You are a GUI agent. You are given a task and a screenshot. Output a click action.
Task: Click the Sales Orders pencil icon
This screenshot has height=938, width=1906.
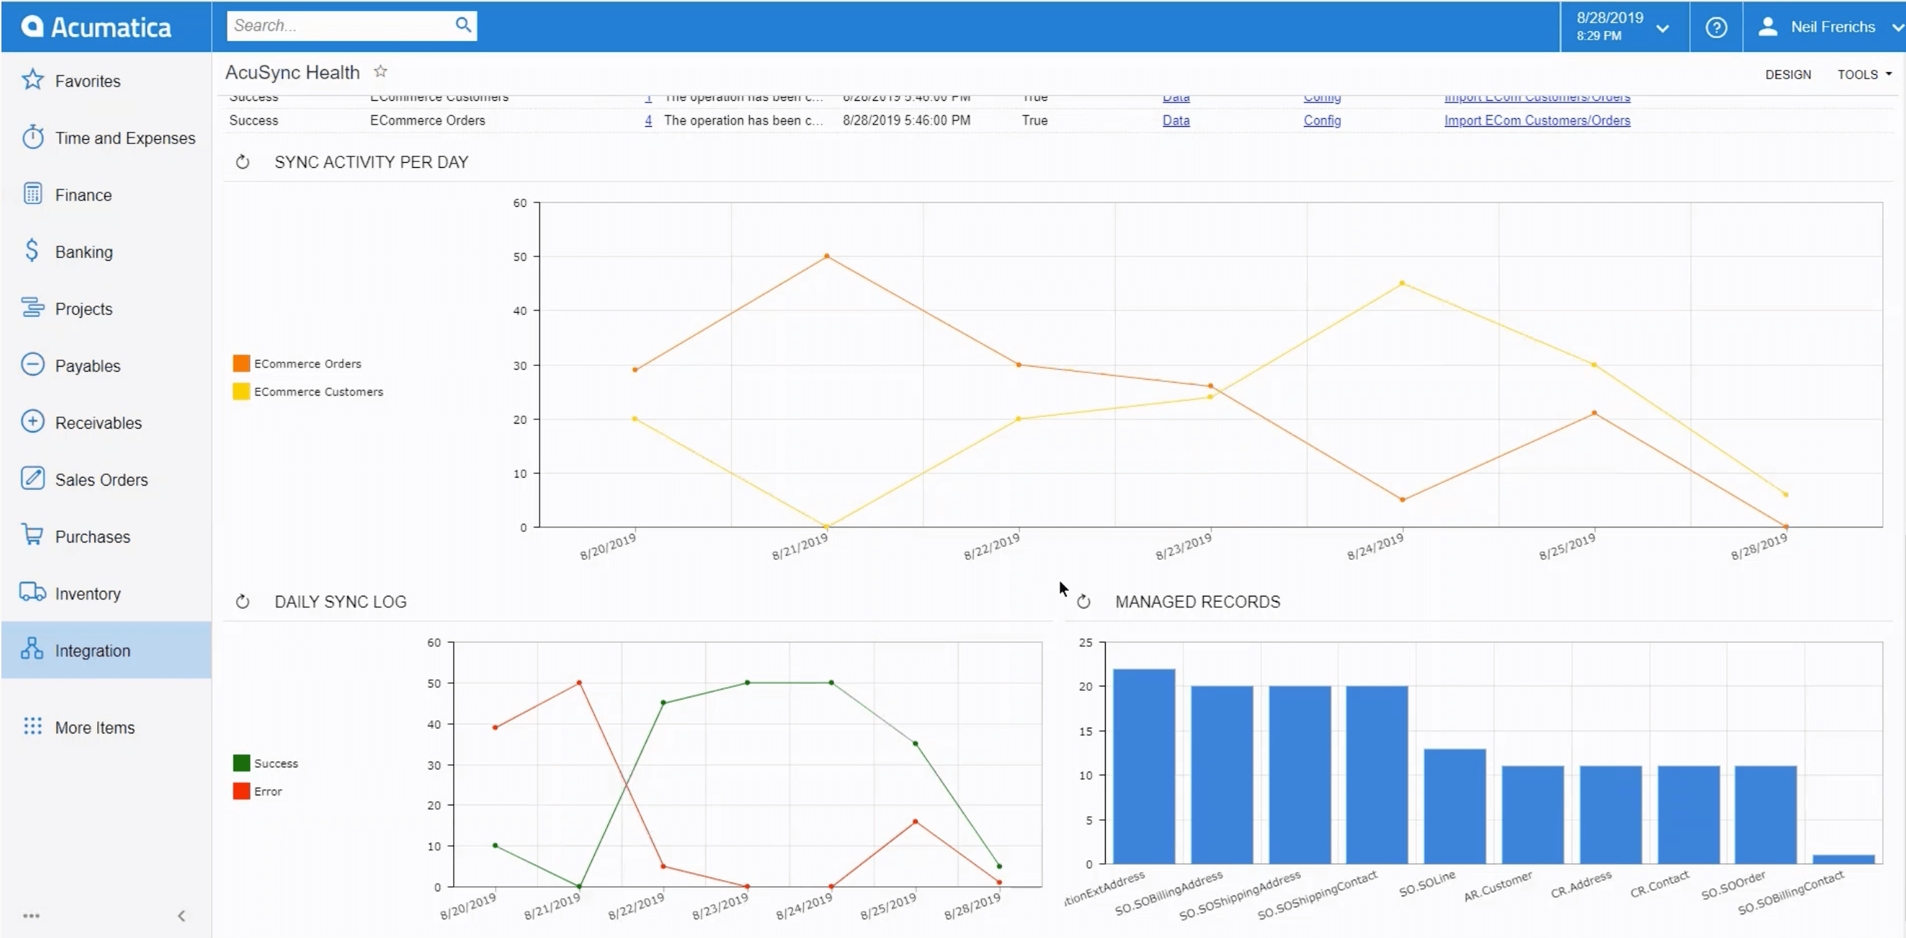tap(32, 478)
